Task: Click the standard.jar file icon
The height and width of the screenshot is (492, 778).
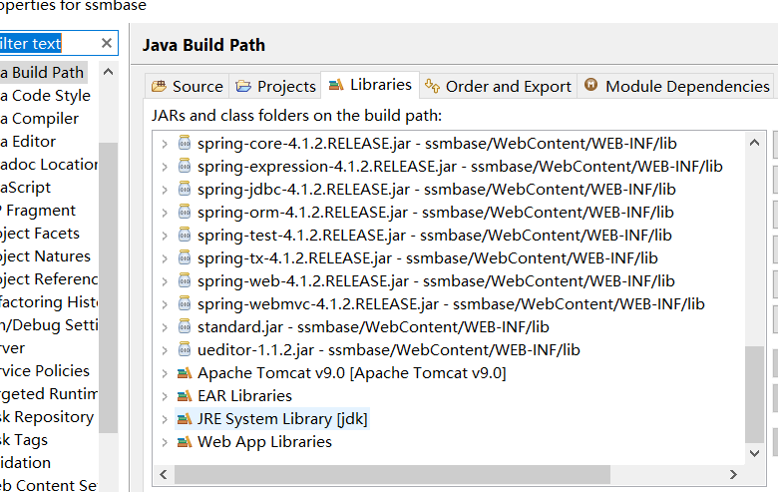Action: [x=184, y=327]
